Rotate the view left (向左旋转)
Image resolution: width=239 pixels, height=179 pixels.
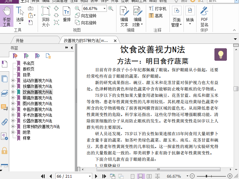(x=86, y=16)
